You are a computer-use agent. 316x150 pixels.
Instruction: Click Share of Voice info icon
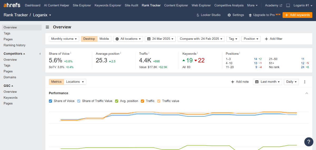(x=71, y=53)
